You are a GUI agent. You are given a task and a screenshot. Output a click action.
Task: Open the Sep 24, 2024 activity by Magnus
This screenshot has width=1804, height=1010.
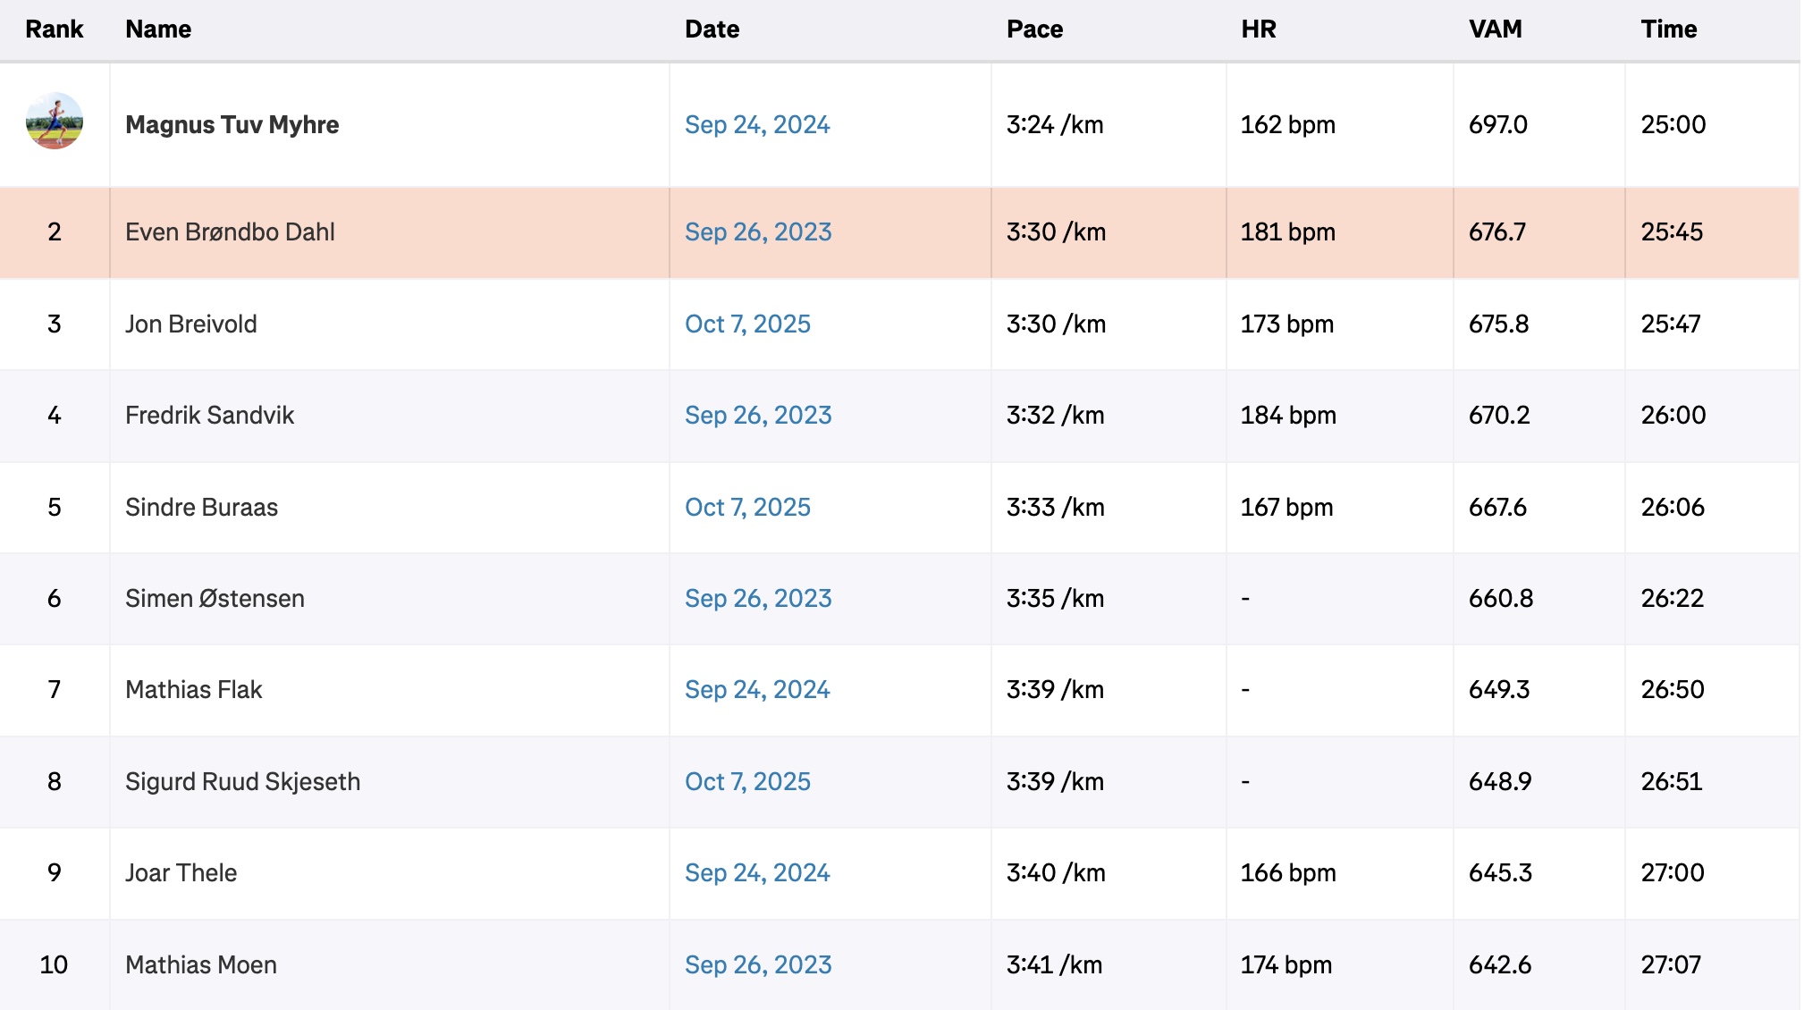pyautogui.click(x=756, y=124)
